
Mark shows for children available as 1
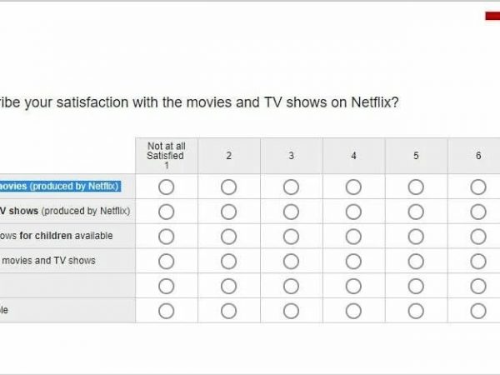[166, 237]
